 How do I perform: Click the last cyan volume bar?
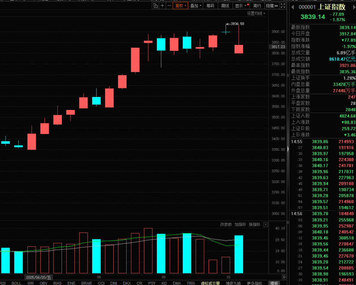[238, 254]
